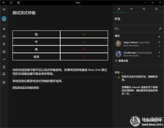Minimize the Xbox window
The width and height of the screenshot is (164, 128).
tap(145, 3)
